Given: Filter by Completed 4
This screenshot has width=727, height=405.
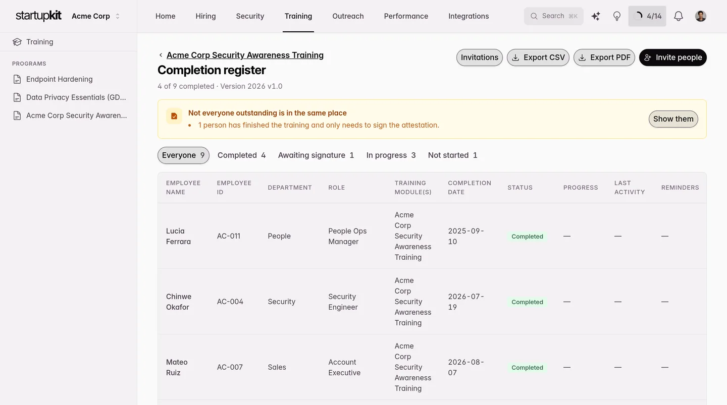Looking at the screenshot, I should pyautogui.click(x=241, y=155).
